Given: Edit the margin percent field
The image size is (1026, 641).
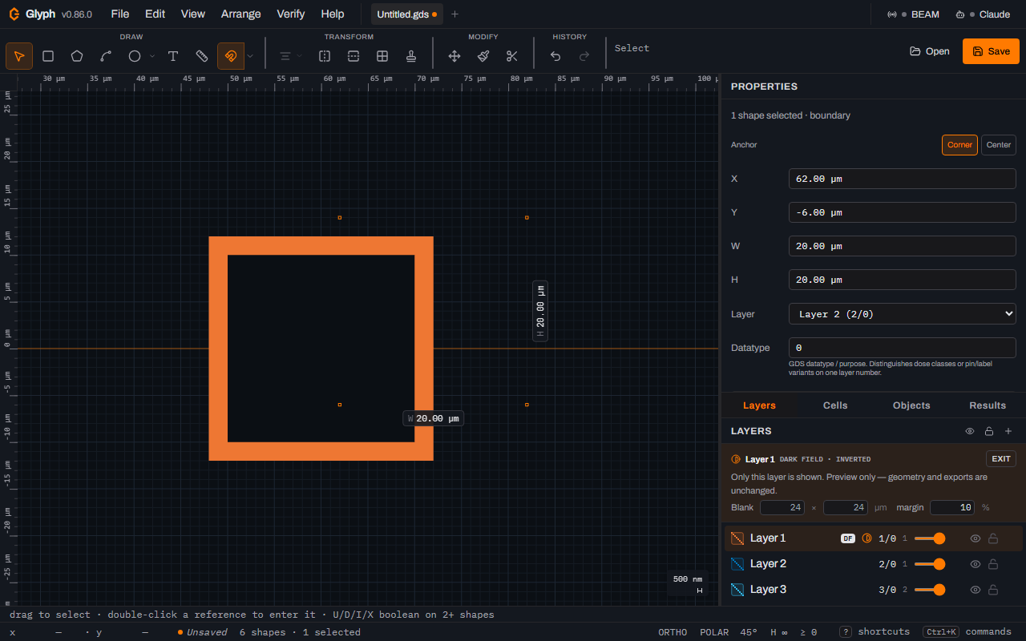Looking at the screenshot, I should point(952,507).
